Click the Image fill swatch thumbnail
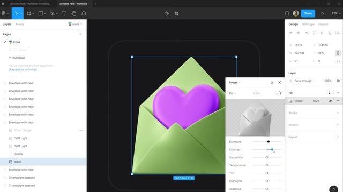Viewport: 343px width, 192px height. 290,101
